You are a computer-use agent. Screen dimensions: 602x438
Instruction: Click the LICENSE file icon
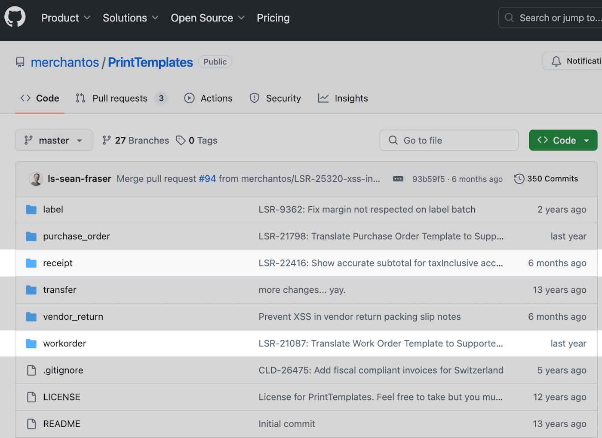31,397
